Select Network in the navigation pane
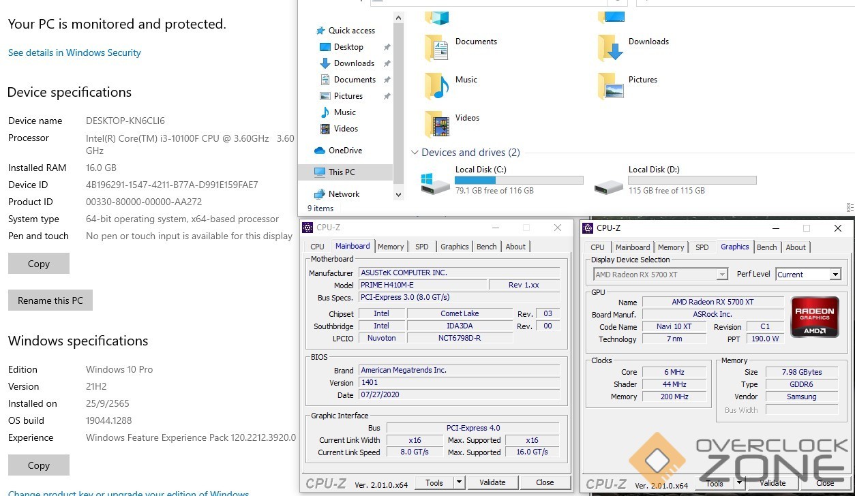 point(344,194)
